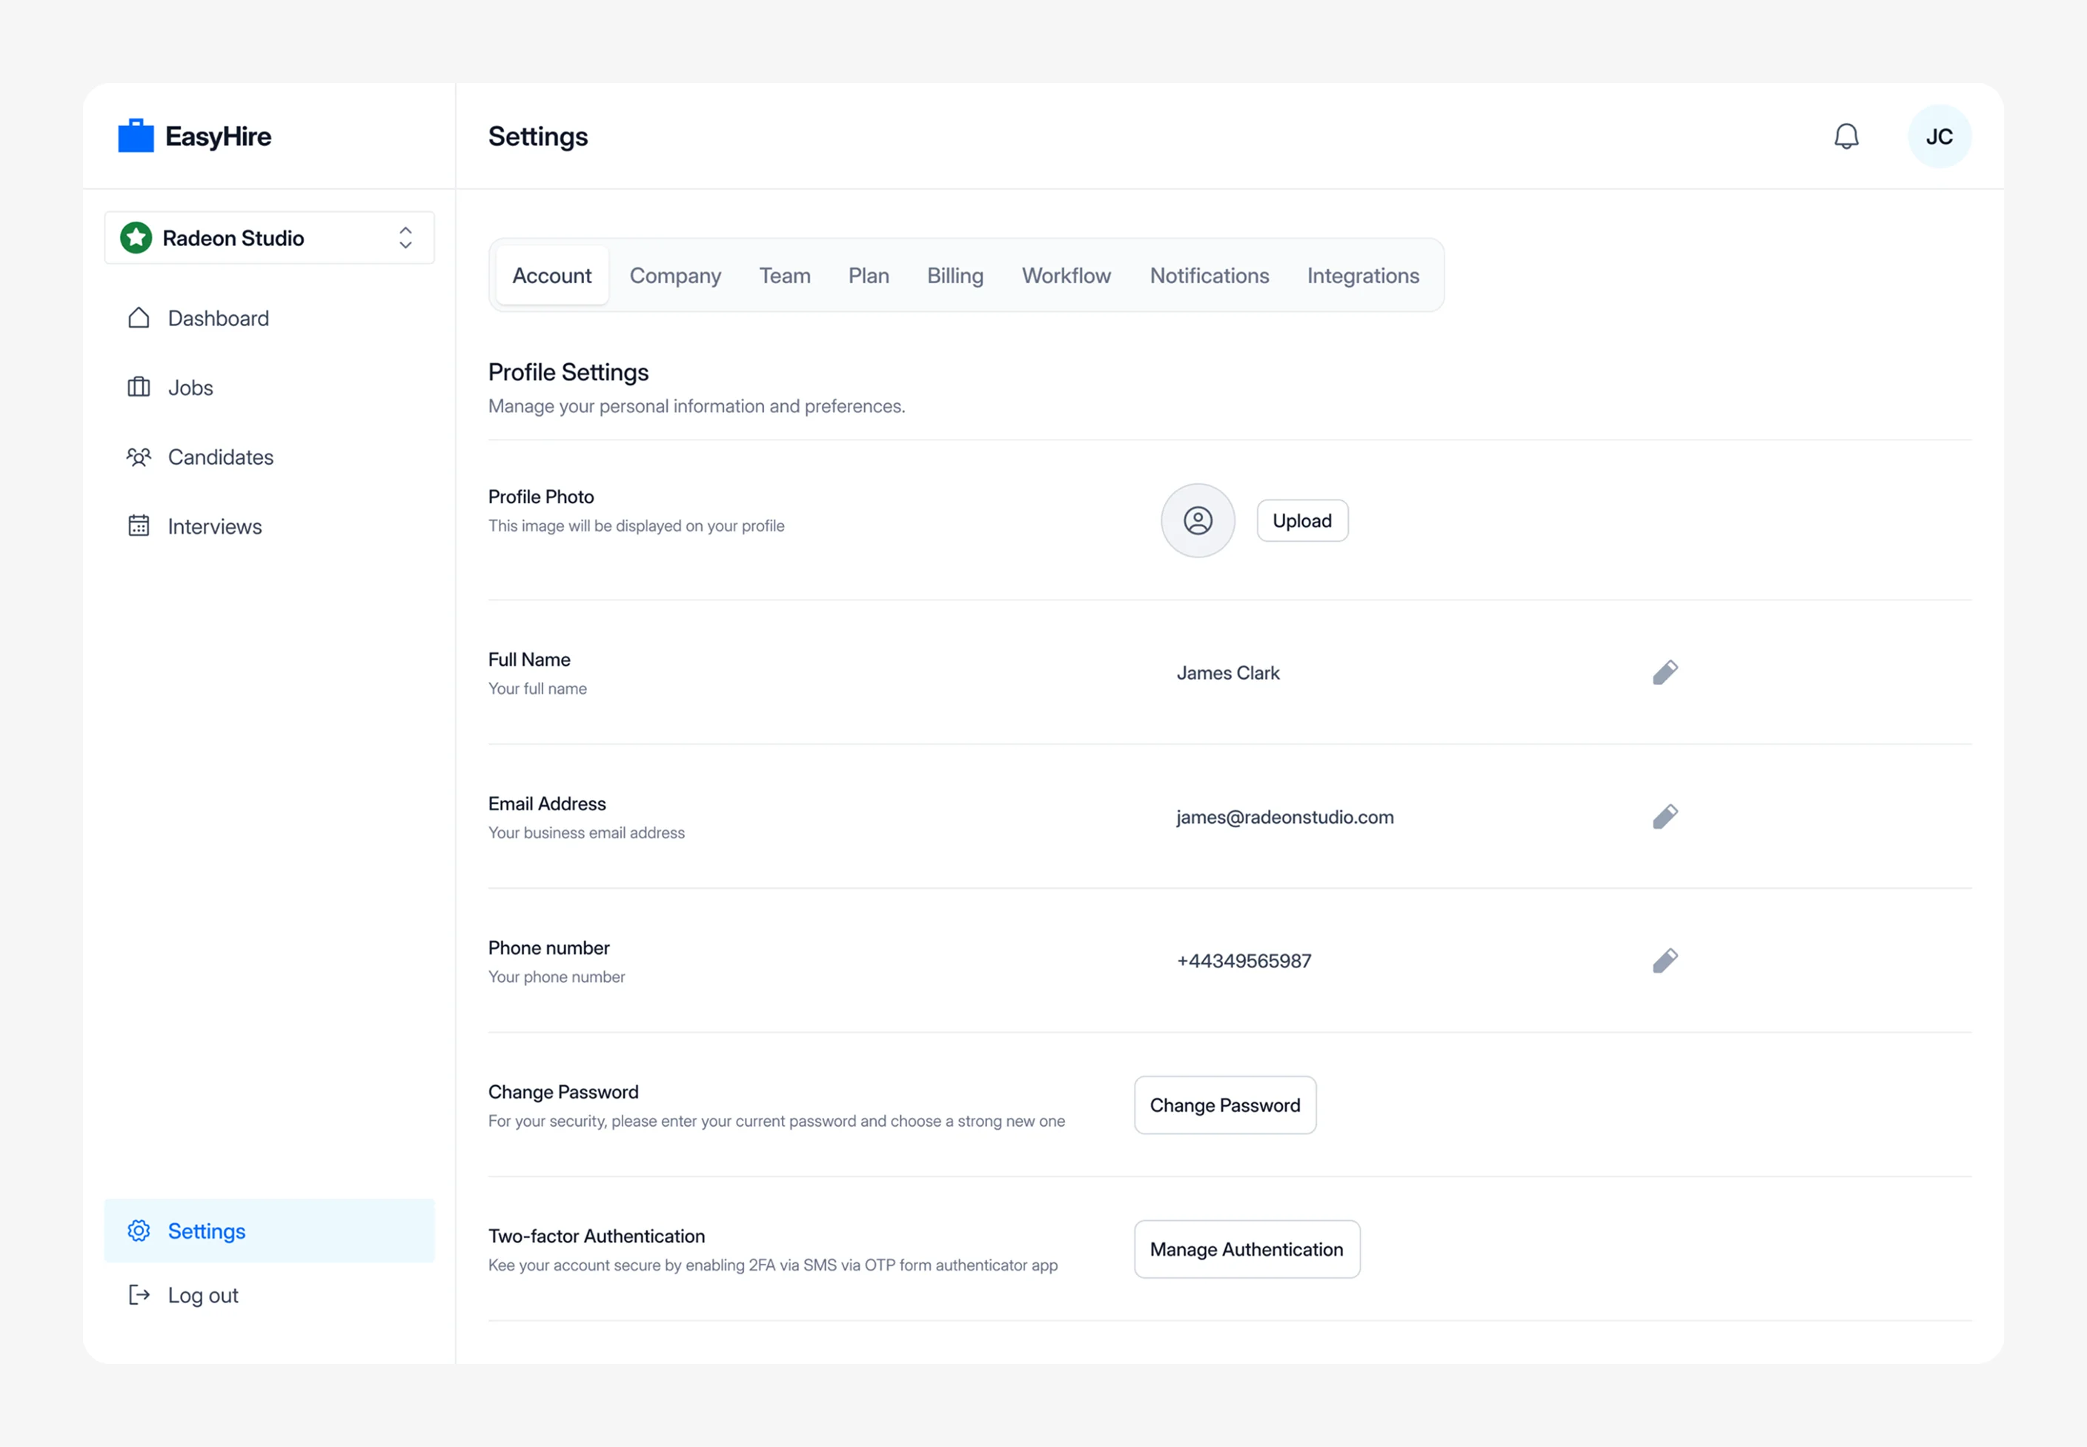Open Jobs in the sidebar

point(269,387)
